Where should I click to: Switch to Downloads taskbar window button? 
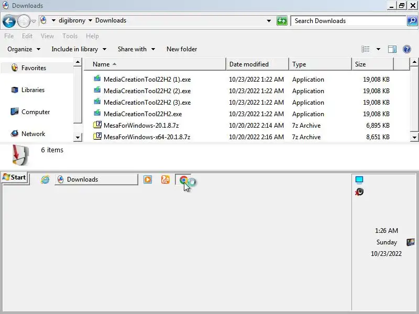click(x=96, y=180)
